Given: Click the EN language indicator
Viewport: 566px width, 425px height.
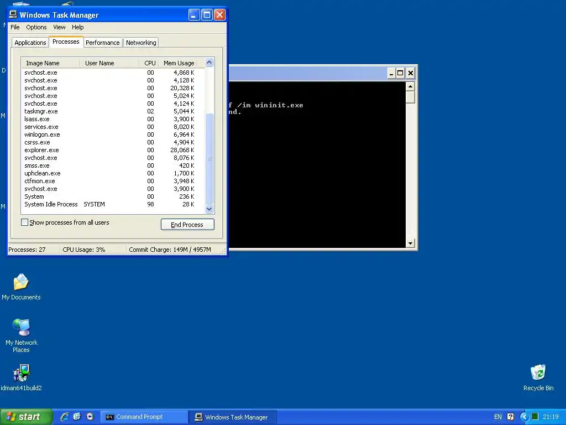Looking at the screenshot, I should [498, 417].
